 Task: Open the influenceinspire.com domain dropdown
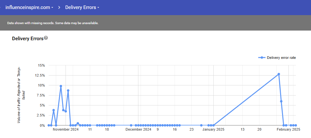pos(29,7)
